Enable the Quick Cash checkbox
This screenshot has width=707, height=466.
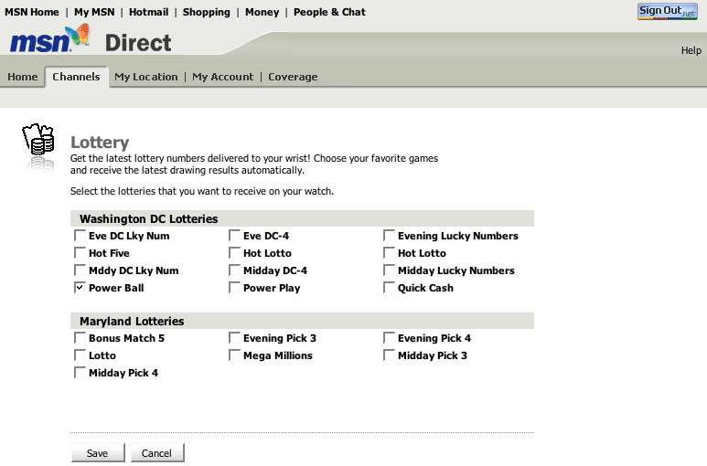[x=389, y=288]
